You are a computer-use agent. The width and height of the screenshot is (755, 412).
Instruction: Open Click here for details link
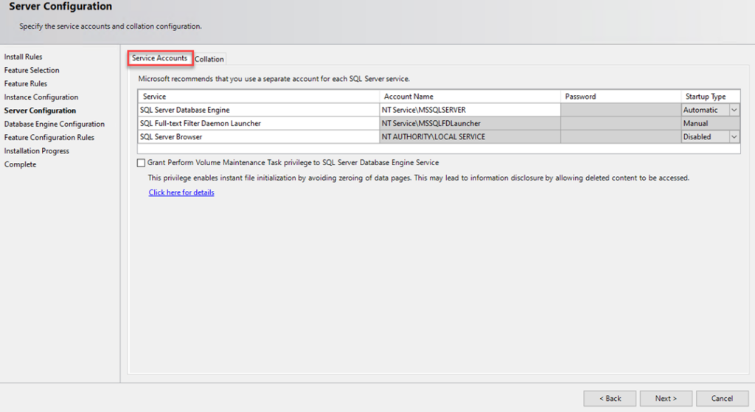point(181,192)
